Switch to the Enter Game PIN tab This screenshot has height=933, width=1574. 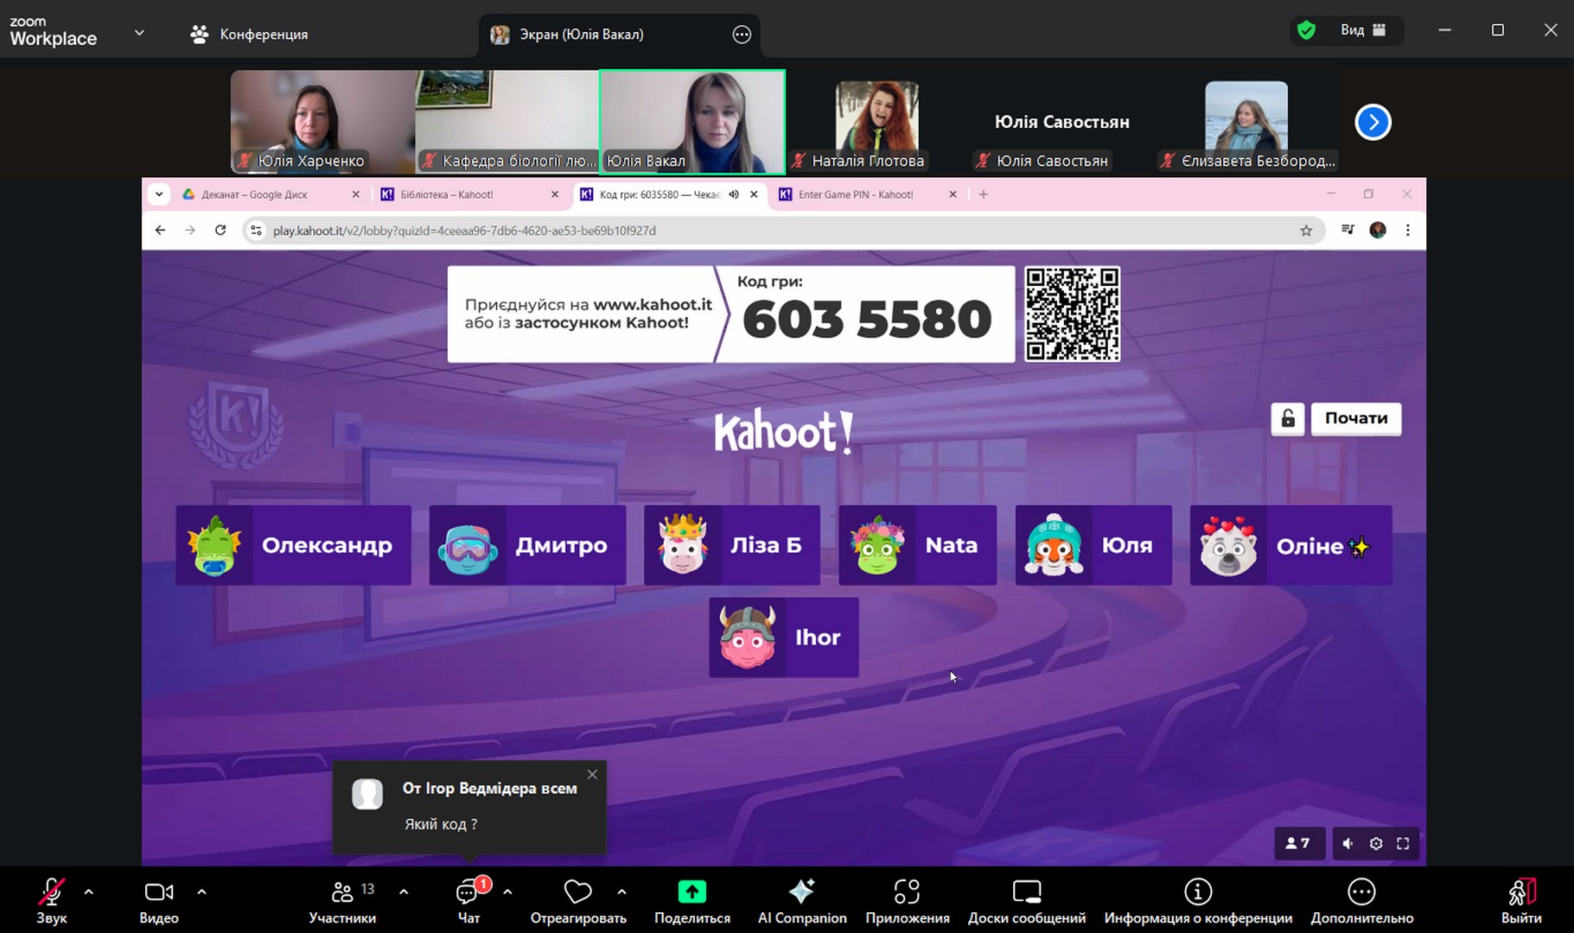[x=855, y=194]
